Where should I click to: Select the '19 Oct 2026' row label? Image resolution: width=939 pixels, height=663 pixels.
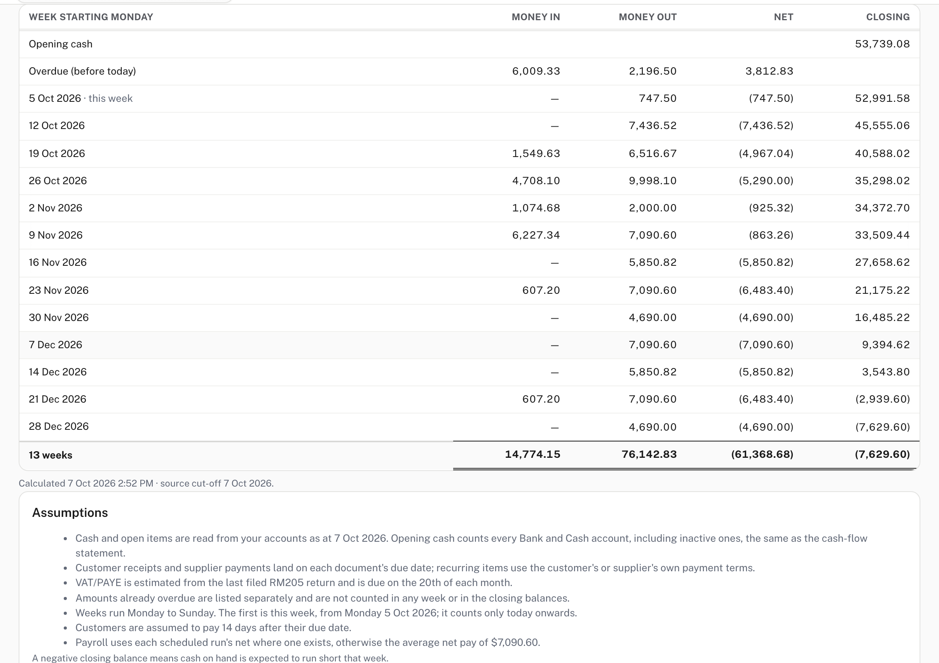click(x=57, y=154)
